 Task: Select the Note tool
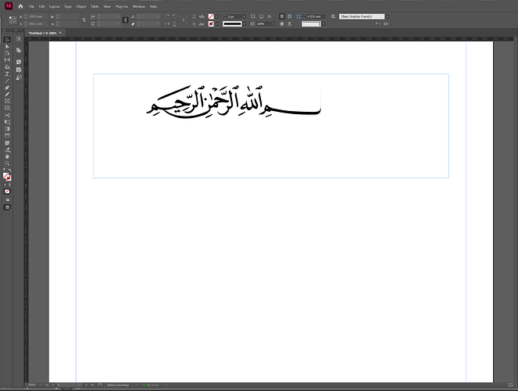(7, 143)
